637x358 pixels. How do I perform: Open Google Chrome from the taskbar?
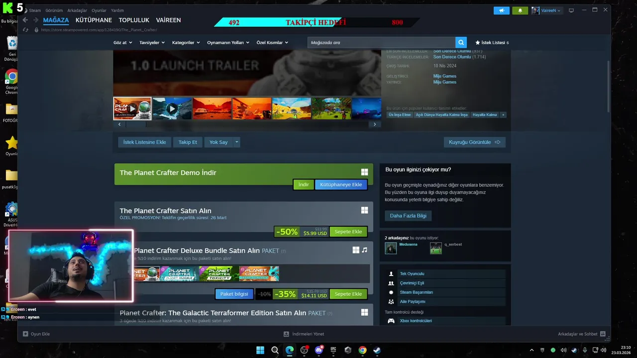tap(362, 350)
